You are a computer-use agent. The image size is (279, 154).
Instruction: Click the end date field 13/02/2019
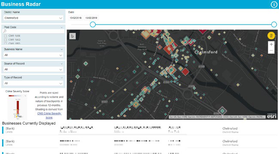(x=91, y=18)
